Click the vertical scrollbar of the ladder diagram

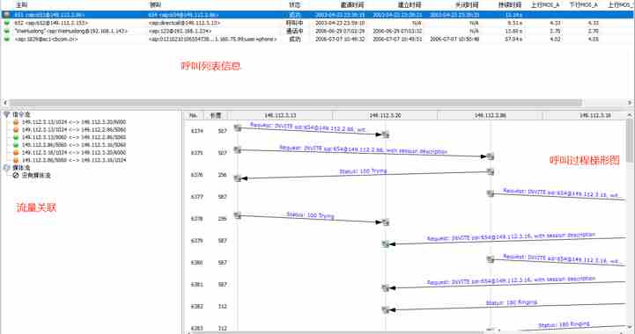630,141
